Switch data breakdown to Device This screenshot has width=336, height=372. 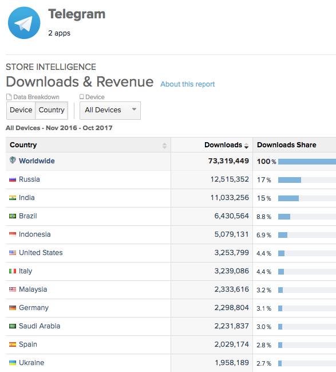click(21, 110)
